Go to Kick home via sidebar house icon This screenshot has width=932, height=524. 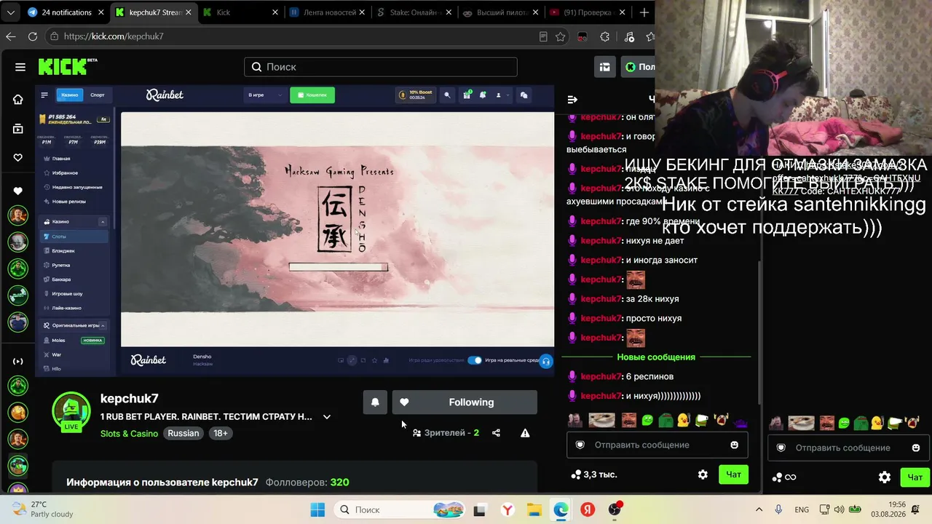point(18,100)
